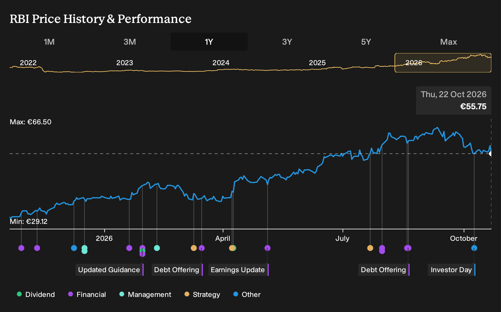Click the blue event marker under October

[x=474, y=248]
